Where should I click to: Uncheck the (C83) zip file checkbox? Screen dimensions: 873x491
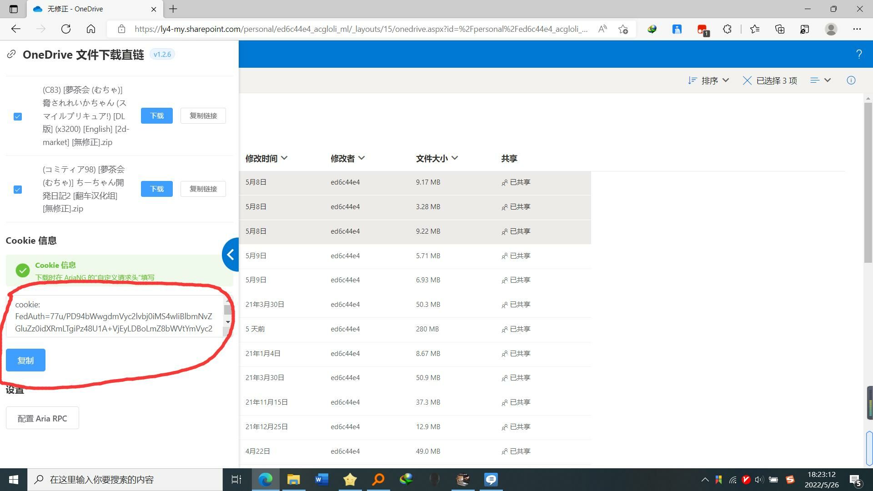pyautogui.click(x=18, y=116)
